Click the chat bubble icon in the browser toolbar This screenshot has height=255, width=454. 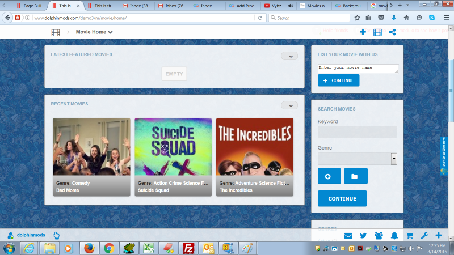click(x=419, y=18)
